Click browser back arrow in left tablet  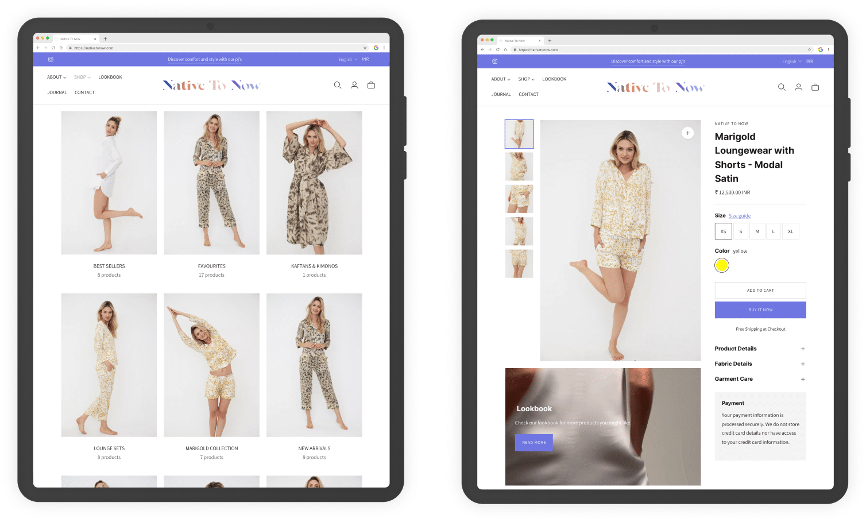(x=38, y=48)
